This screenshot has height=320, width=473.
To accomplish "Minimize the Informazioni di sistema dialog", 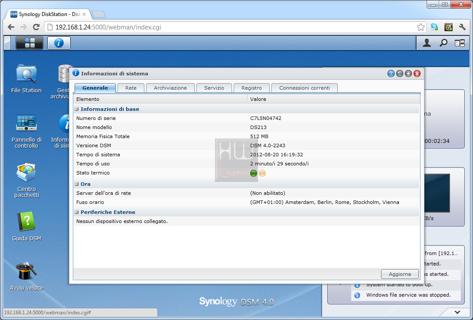I will coord(400,74).
